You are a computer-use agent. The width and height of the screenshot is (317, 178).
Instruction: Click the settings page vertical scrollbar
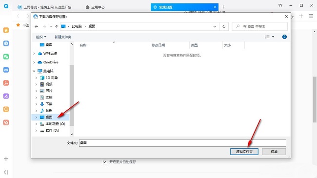[315, 99]
